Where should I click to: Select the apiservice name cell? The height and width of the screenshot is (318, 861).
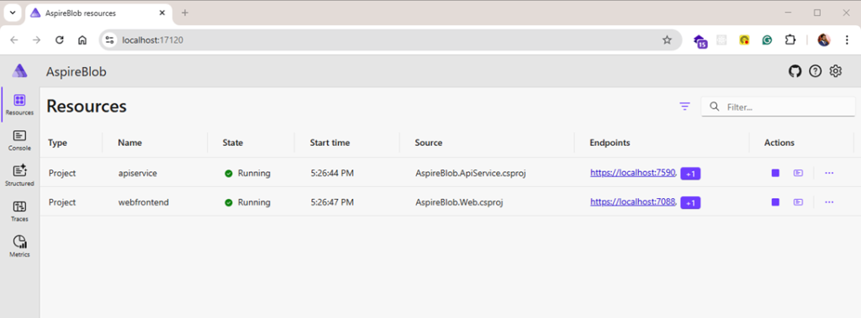click(x=138, y=173)
